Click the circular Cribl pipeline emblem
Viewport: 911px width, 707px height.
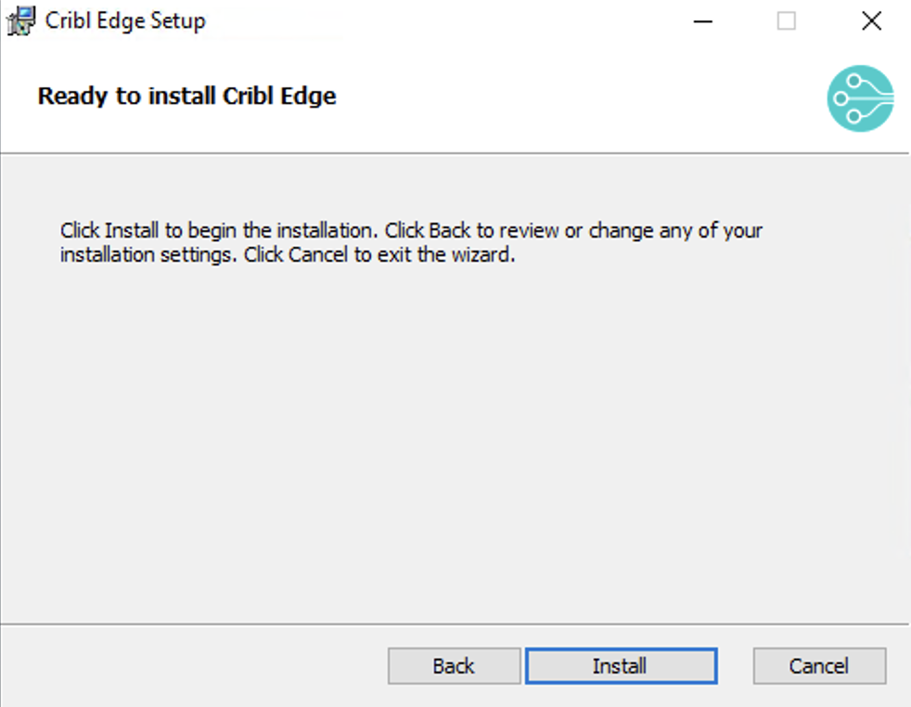[859, 98]
